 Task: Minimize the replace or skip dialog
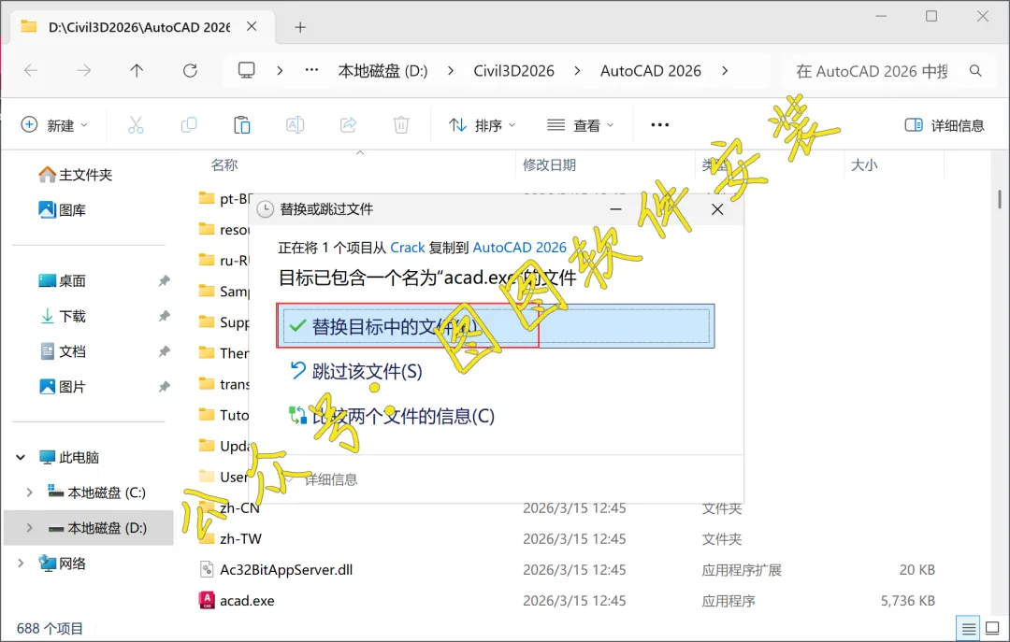click(615, 209)
